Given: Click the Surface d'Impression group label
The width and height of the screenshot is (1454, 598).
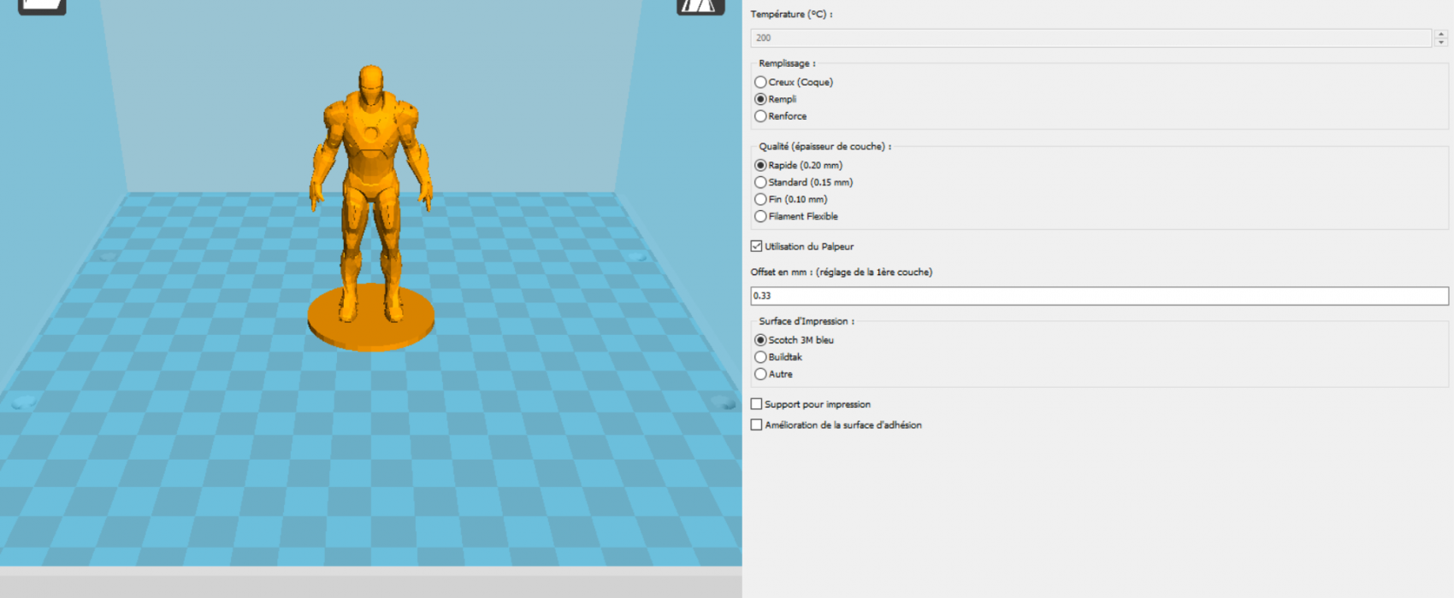Looking at the screenshot, I should (x=806, y=321).
